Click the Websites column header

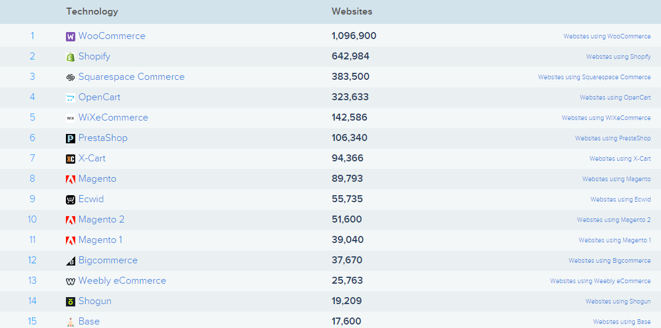tap(352, 12)
